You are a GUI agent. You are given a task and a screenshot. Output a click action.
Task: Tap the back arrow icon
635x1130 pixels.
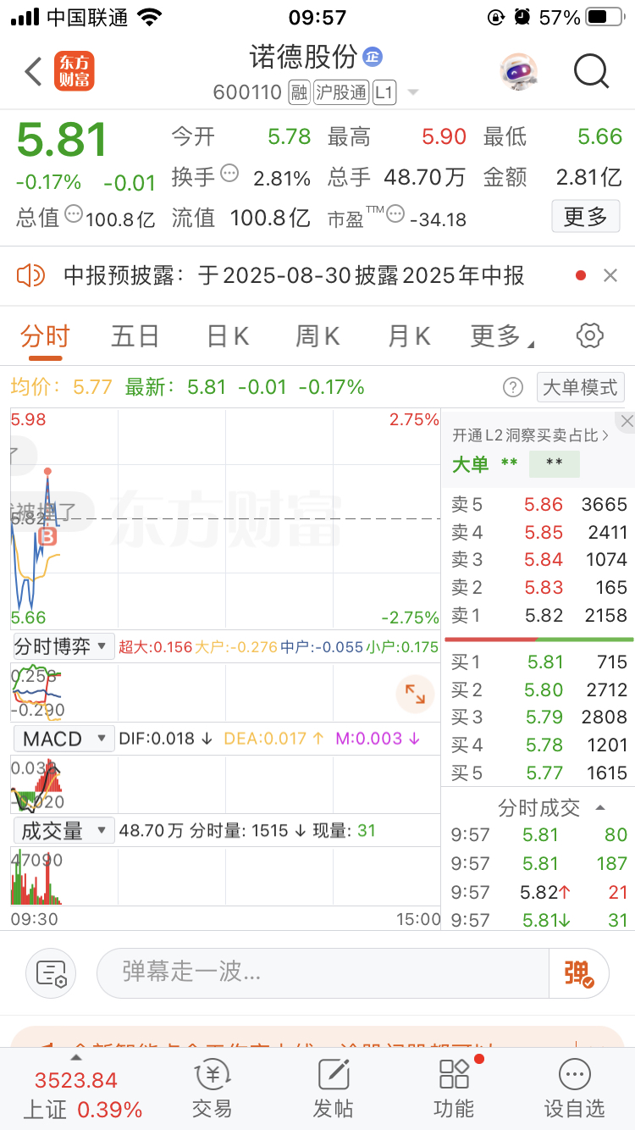tap(34, 72)
